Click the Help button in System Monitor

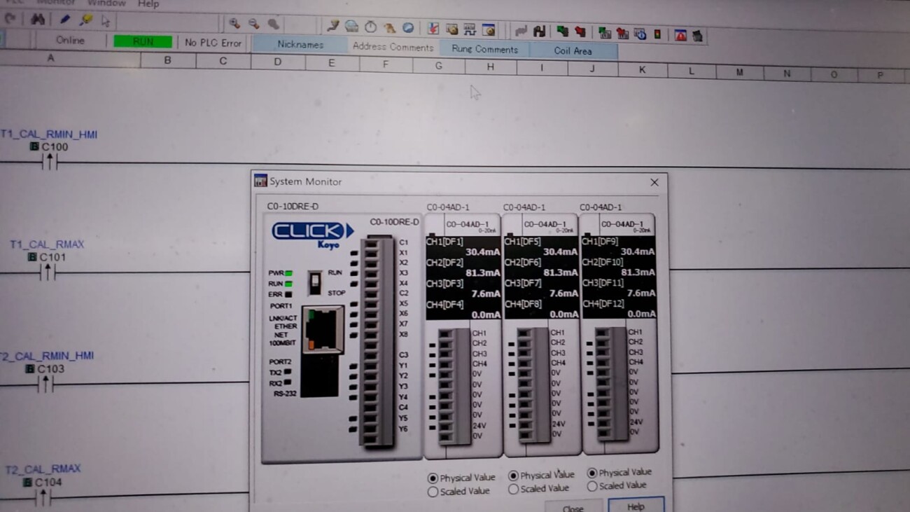pyautogui.click(x=636, y=506)
